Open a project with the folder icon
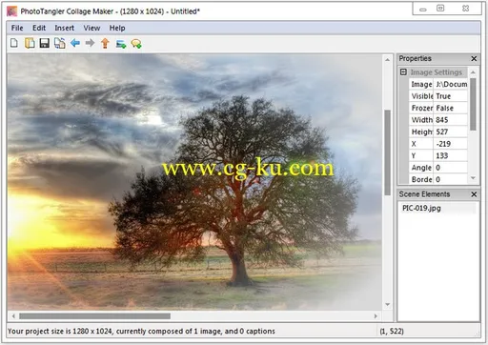This screenshot has height=345, width=488. pos(30,43)
